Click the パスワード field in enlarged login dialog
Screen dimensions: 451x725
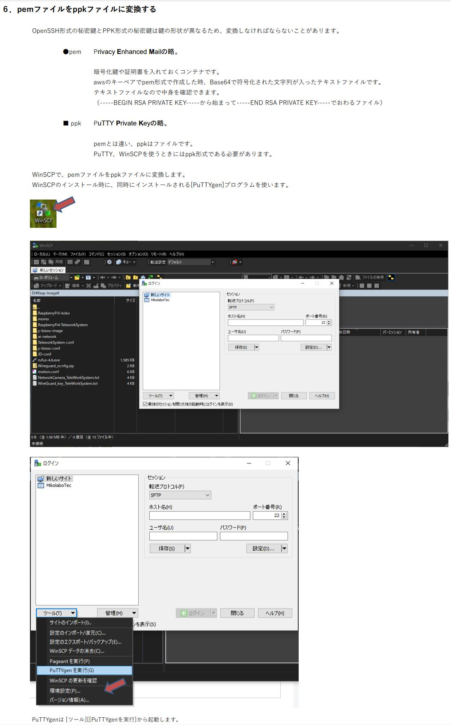click(x=254, y=536)
